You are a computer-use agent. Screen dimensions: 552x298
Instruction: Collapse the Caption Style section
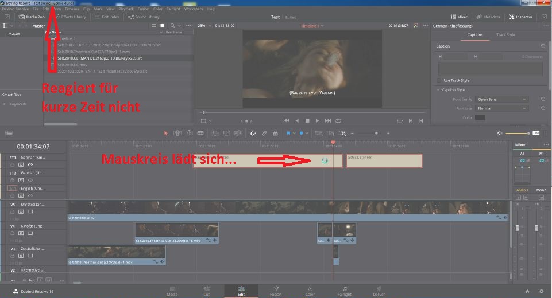pyautogui.click(x=438, y=90)
